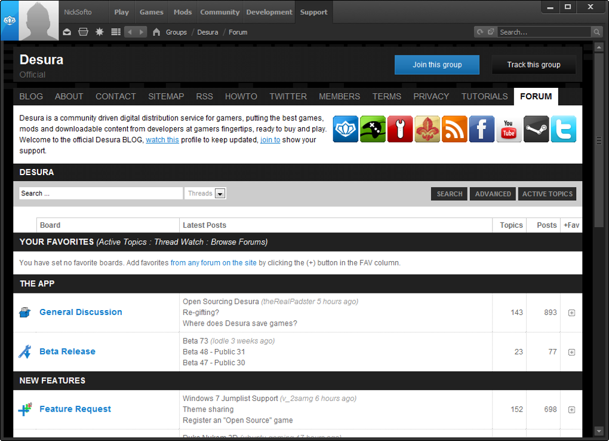Open the General Discussion board link
Viewport: 609px width, 441px height.
click(81, 312)
